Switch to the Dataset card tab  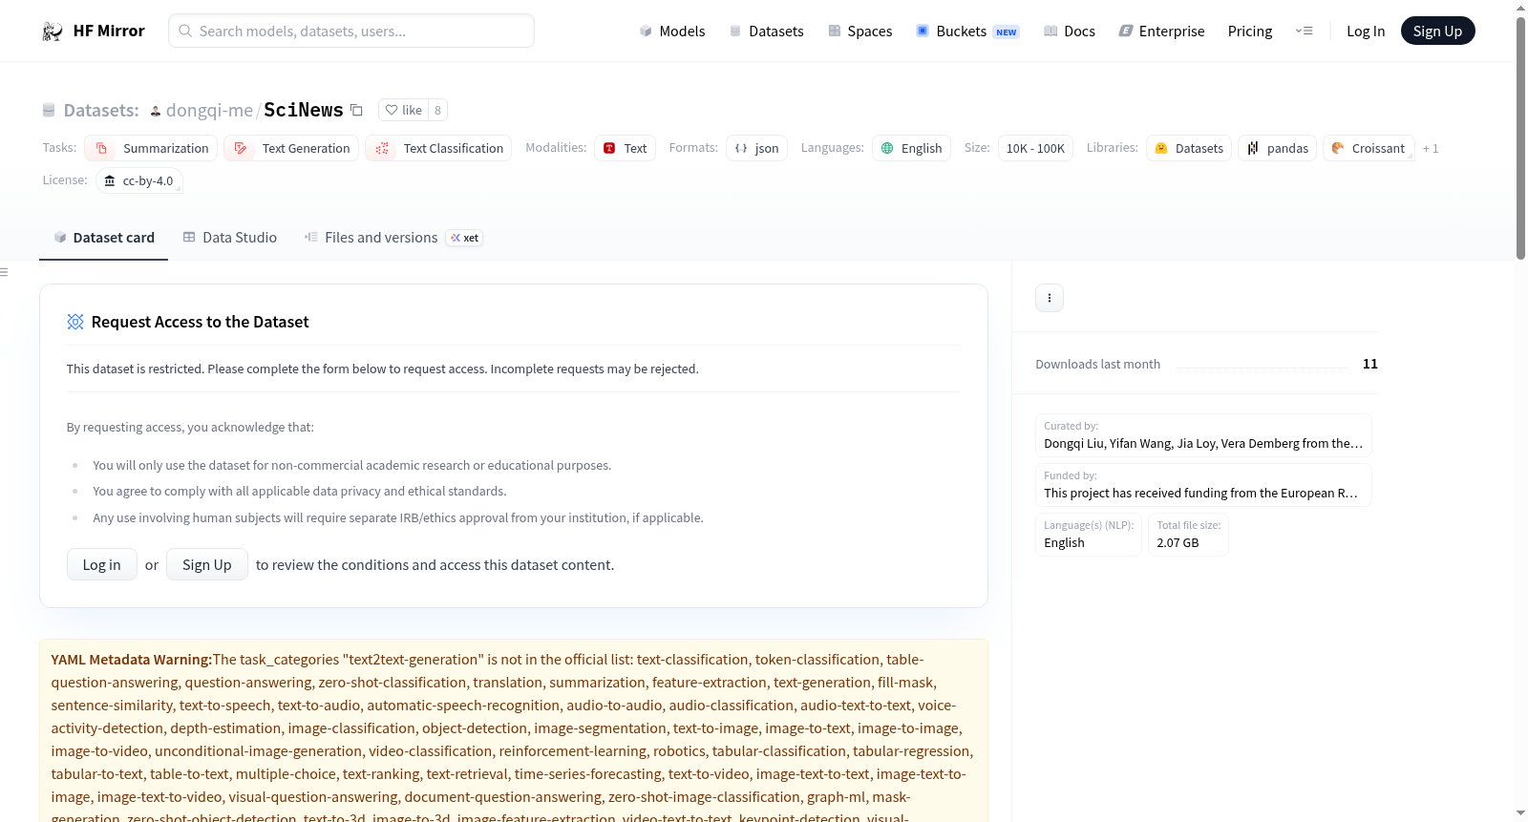pos(104,238)
